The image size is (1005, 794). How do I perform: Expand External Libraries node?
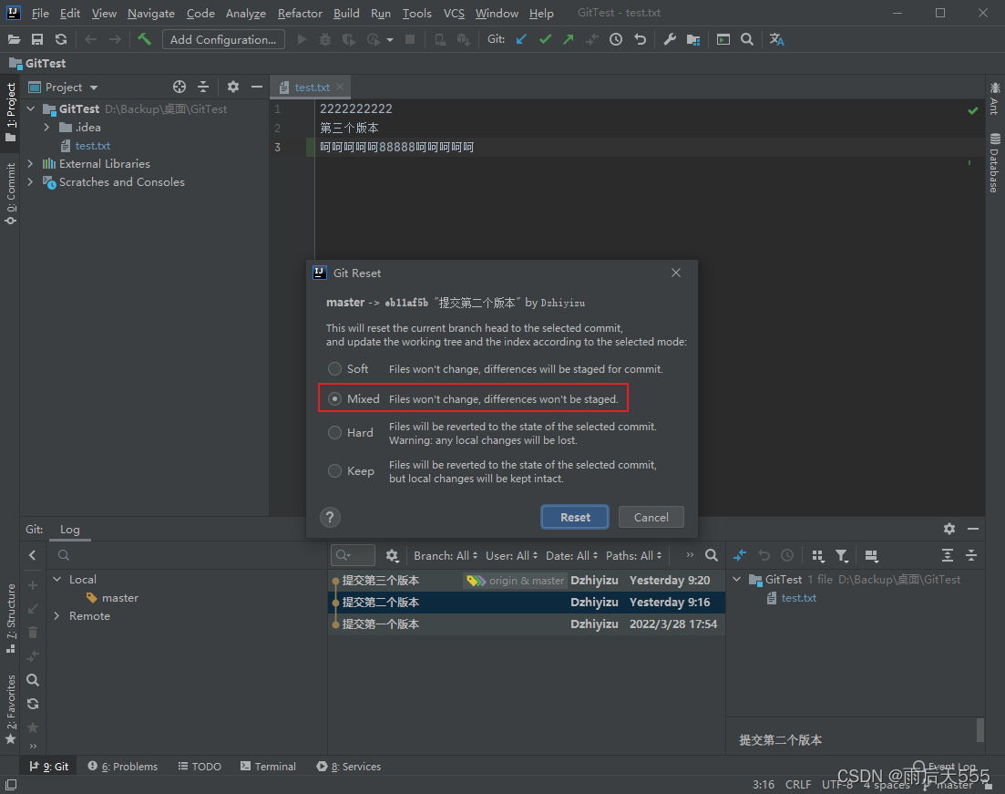30,164
